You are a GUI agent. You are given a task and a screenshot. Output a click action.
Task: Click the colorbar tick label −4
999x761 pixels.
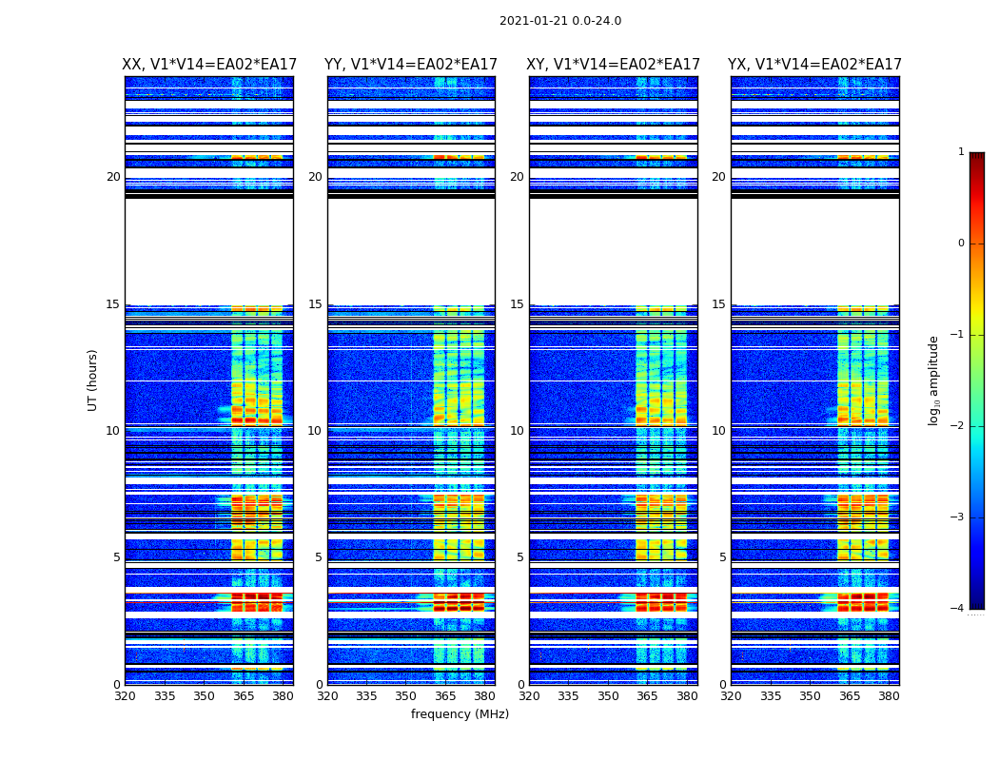[959, 609]
